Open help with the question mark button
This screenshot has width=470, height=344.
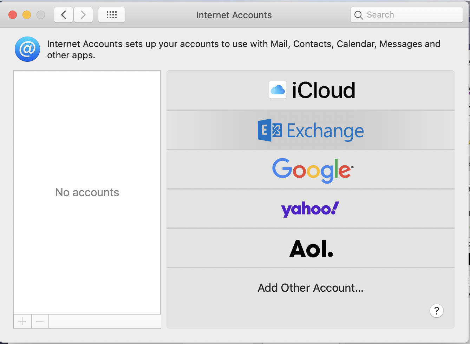[436, 311]
